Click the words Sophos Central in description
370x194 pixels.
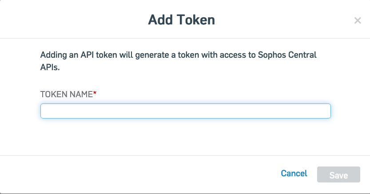point(294,55)
